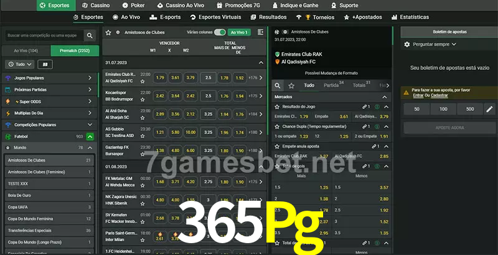The image size is (498, 255).
Task: Collapse the Futebol sport section
Action: point(90,136)
